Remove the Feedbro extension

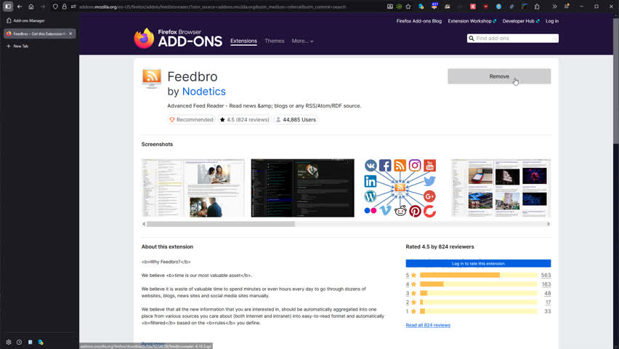tap(499, 76)
